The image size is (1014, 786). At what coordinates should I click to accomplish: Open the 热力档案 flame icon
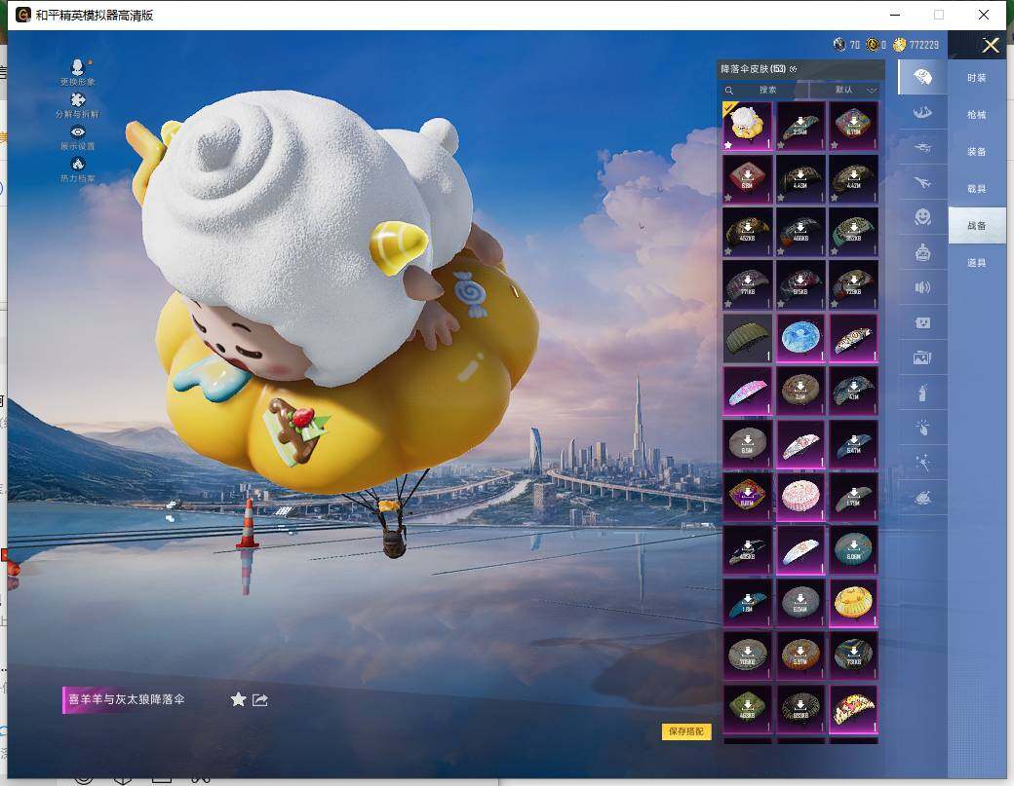tap(78, 164)
